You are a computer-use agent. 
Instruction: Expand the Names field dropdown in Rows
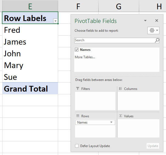click(111, 122)
